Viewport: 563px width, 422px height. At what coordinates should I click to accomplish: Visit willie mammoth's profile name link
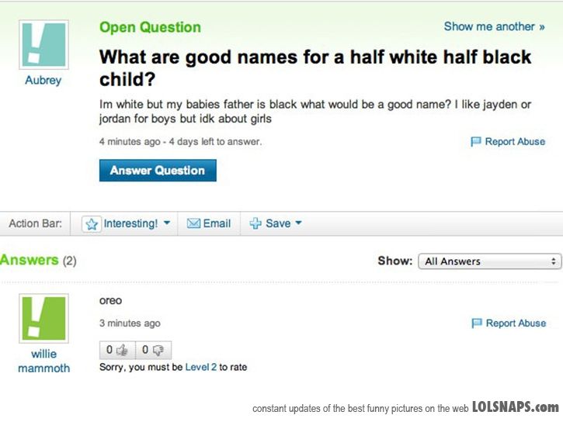click(43, 361)
